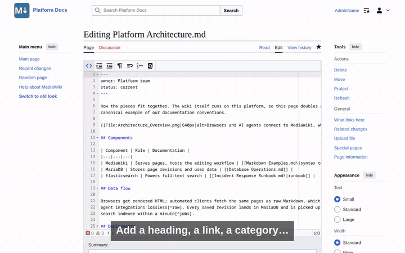The image size is (405, 253).
Task: Click Delete in Tools actions
Action: pyautogui.click(x=340, y=70)
